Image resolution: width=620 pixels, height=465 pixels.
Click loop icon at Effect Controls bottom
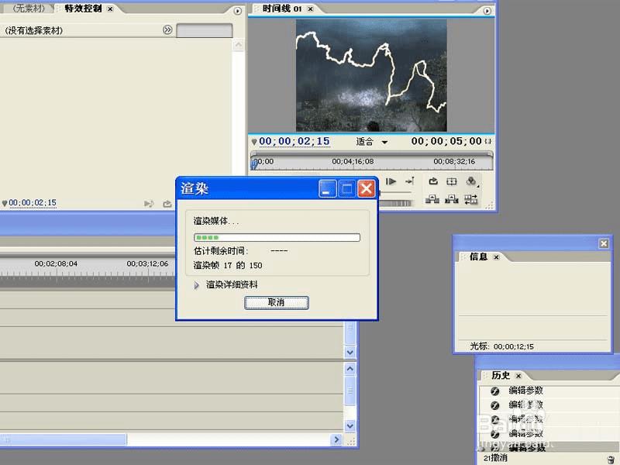point(167,204)
